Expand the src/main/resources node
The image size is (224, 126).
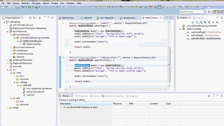click(x=11, y=47)
